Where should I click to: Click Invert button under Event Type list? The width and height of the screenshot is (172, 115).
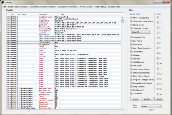(135, 99)
